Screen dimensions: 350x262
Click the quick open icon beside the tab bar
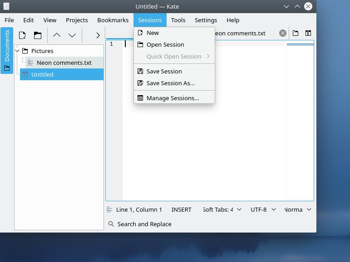(x=296, y=33)
